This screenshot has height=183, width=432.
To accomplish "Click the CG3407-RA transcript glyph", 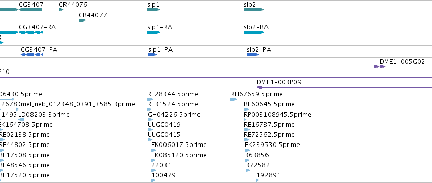I will coord(31,32).
